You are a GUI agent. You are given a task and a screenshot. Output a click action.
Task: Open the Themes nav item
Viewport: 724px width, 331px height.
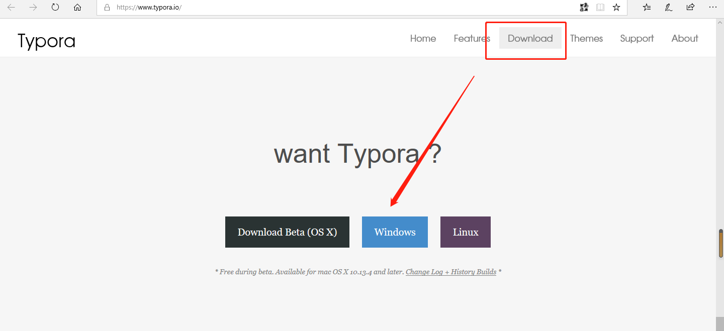[586, 38]
